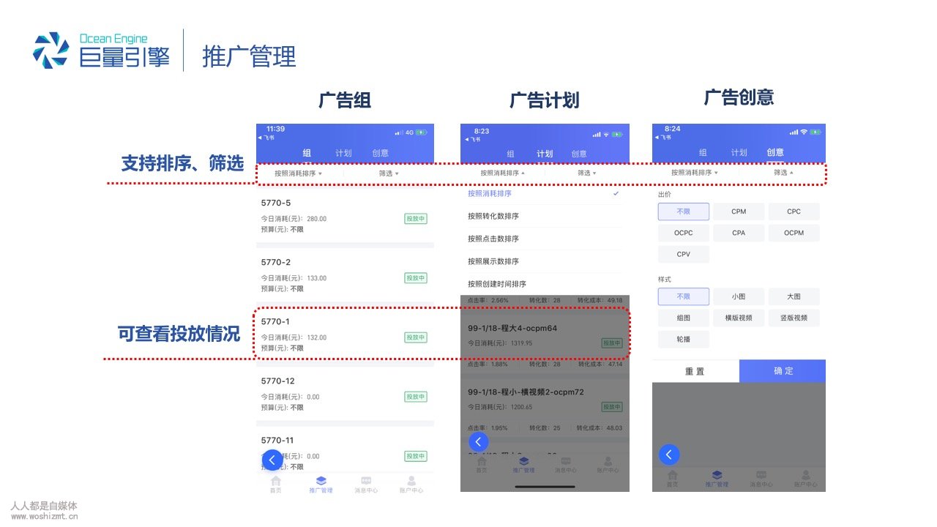Click blue back arrow in 广告计划 screen
The height and width of the screenshot is (527, 937).
478,441
